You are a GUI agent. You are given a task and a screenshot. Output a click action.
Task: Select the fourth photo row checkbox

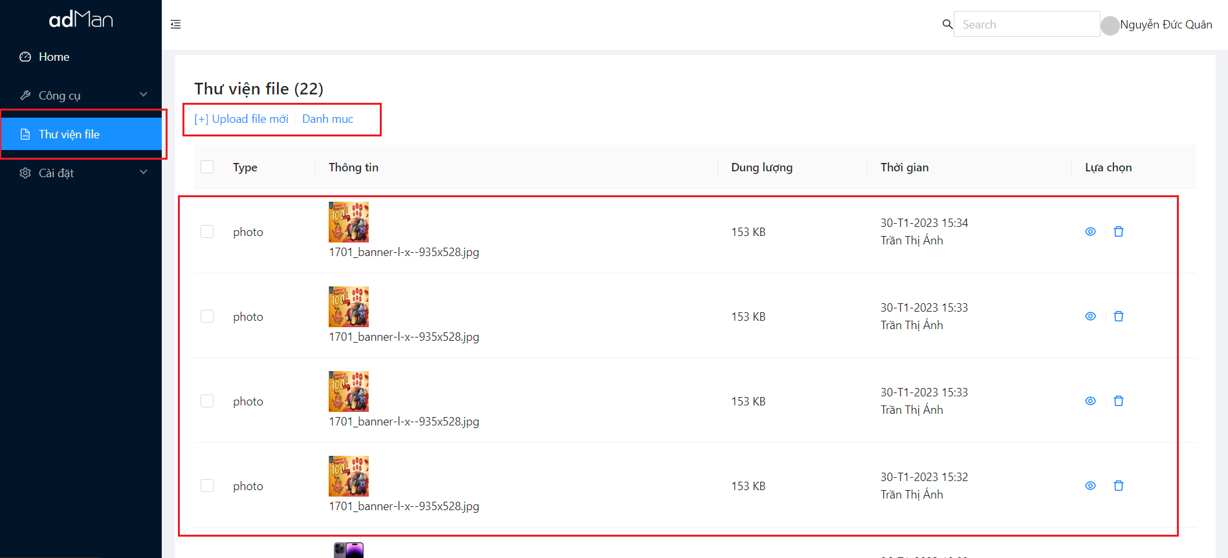(207, 486)
